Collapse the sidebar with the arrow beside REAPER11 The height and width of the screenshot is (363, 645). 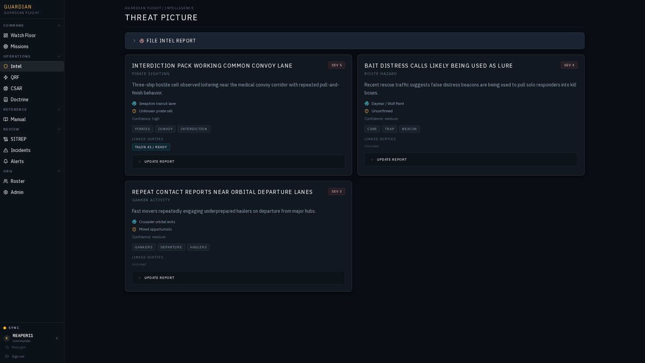pos(57,338)
